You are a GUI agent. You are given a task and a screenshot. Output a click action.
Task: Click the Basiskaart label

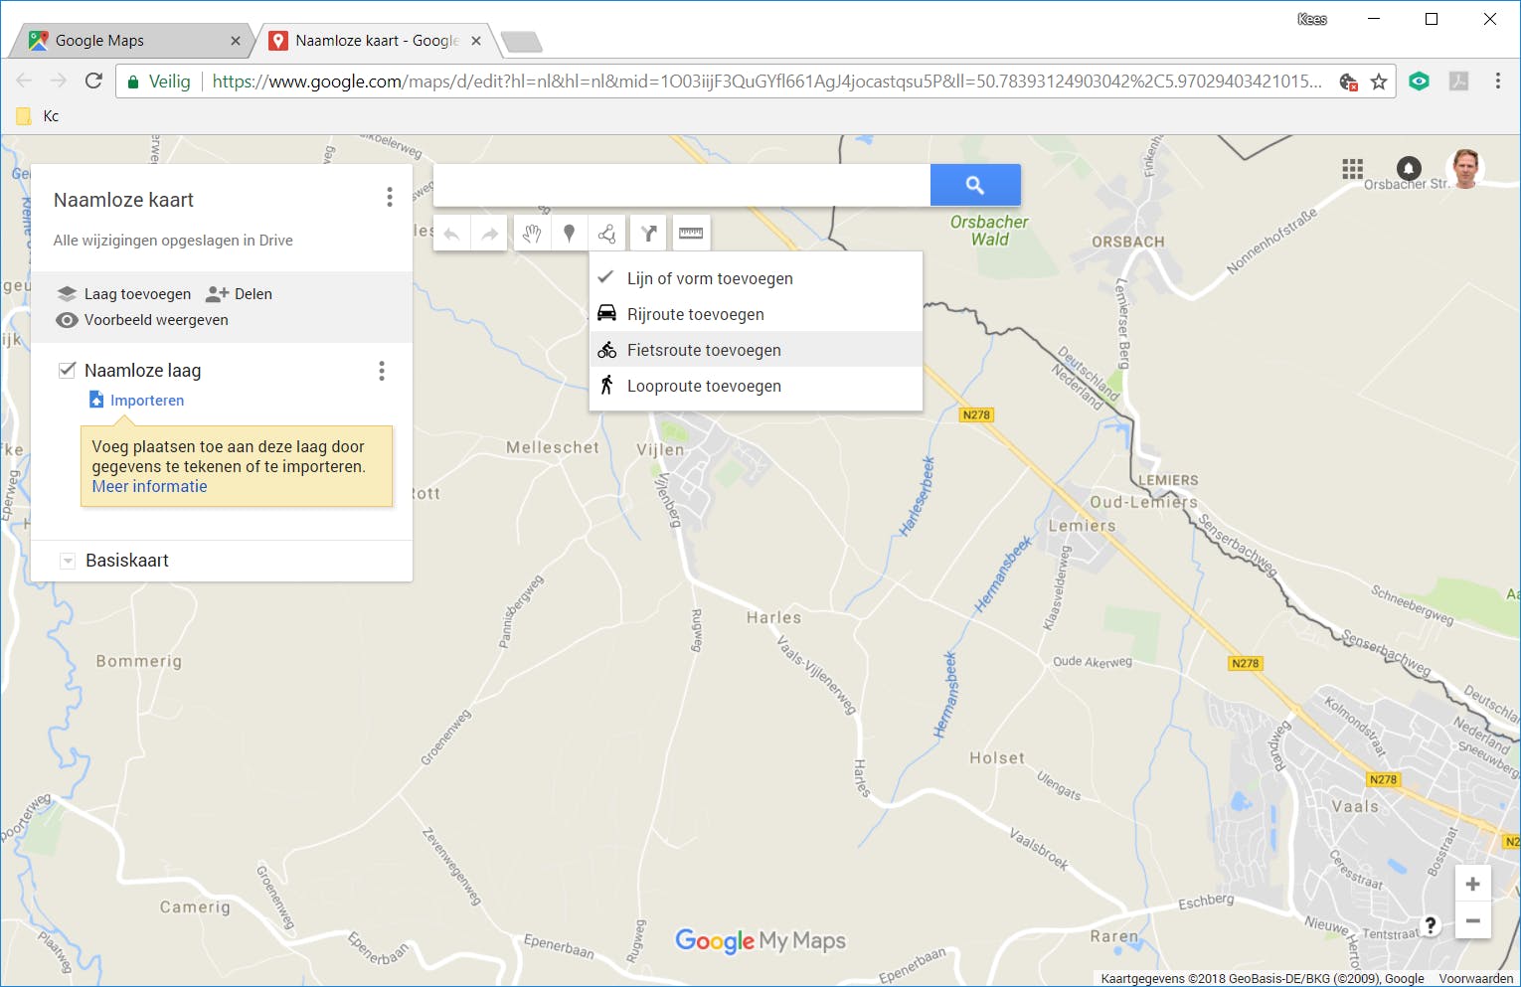point(127,561)
